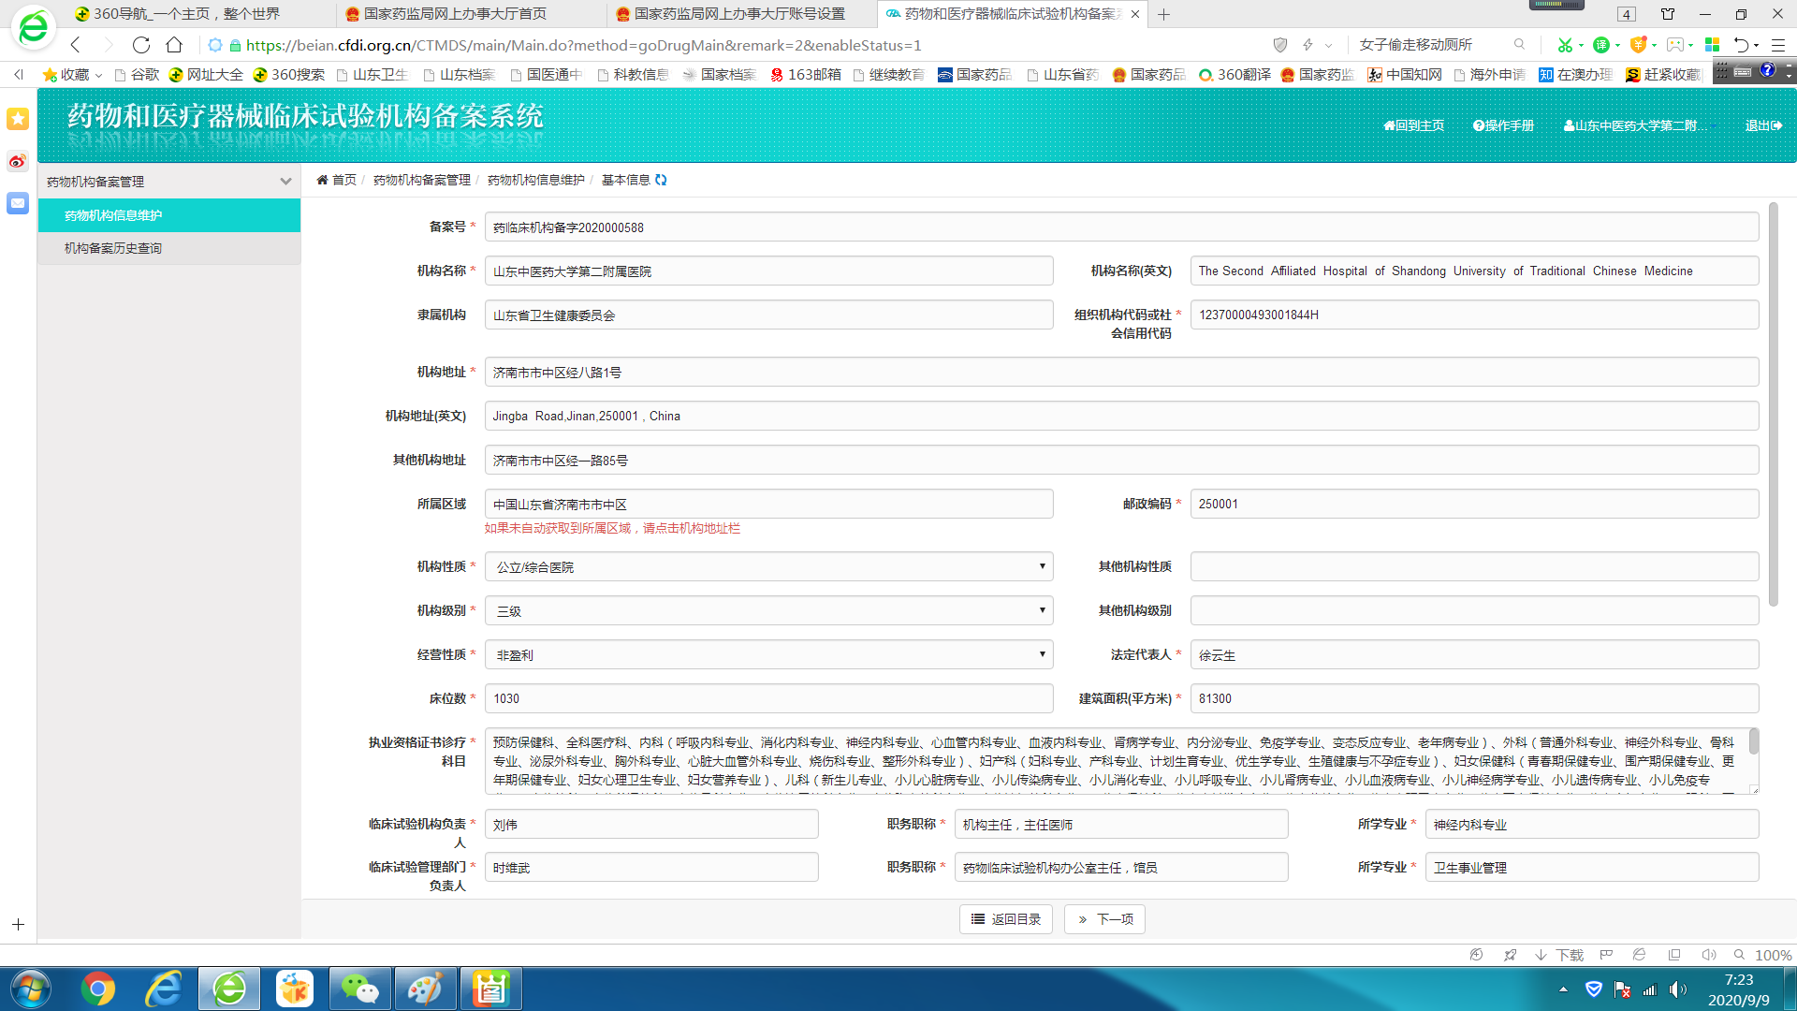Collapse the 药物机构备案管理 sidebar section

tap(285, 182)
